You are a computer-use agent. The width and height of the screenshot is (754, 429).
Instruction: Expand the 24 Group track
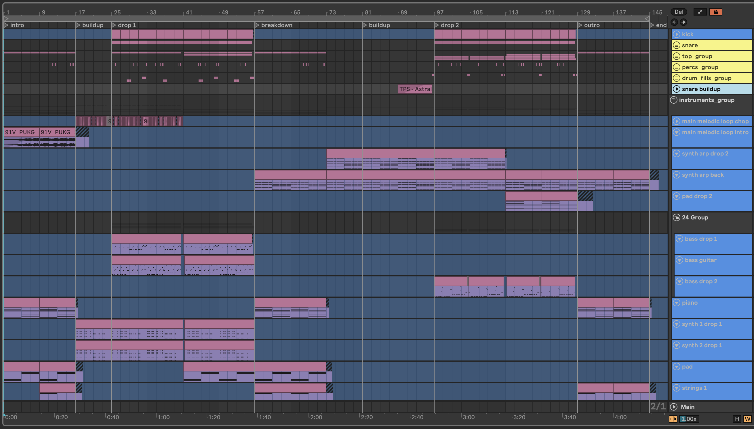pos(677,217)
